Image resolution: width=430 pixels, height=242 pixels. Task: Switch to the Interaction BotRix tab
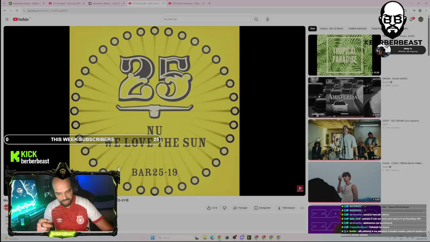(106, 3)
